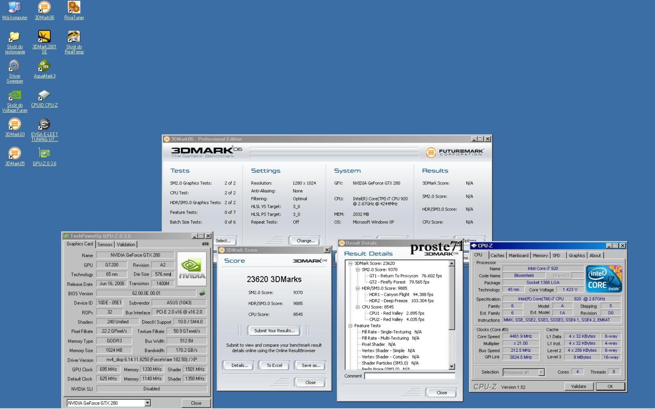
Task: Launch the Skrót do VoltageTuner shortcut
Action: (x=15, y=101)
